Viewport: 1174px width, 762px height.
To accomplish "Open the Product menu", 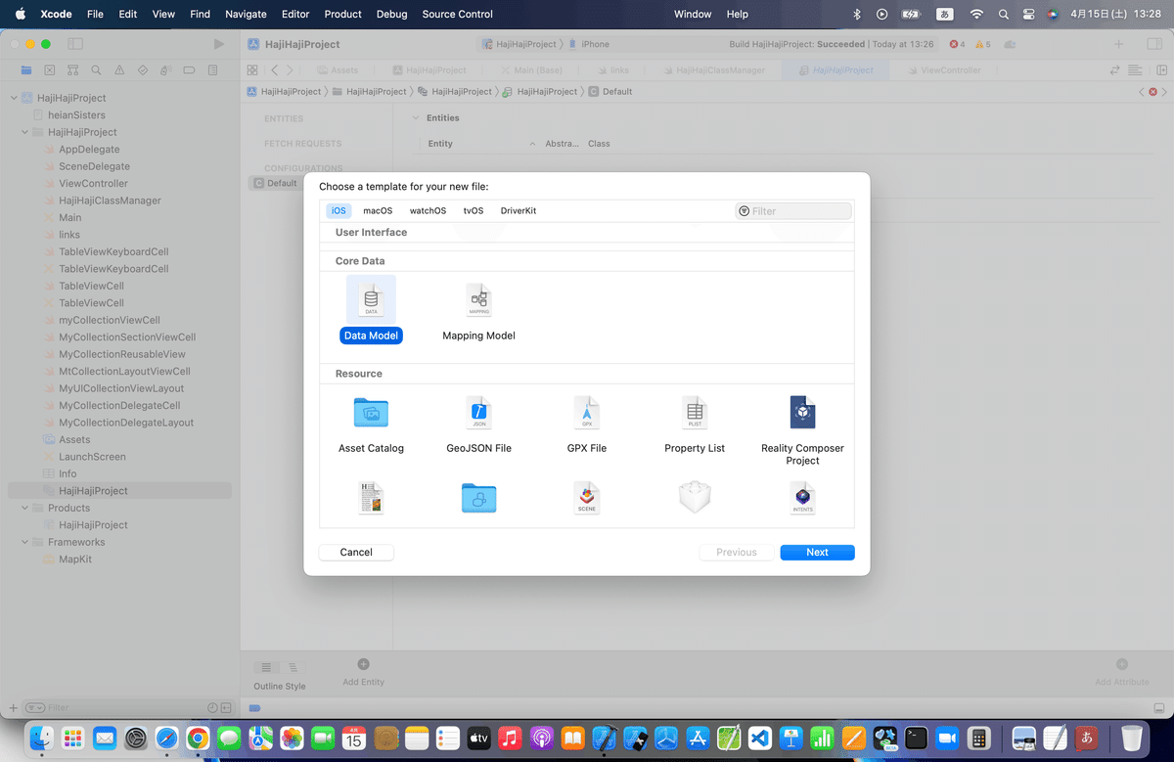I will coord(342,14).
